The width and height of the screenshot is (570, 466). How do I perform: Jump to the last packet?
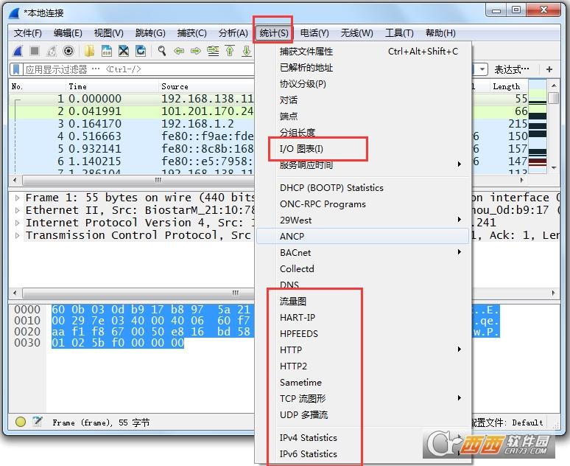[x=247, y=51]
